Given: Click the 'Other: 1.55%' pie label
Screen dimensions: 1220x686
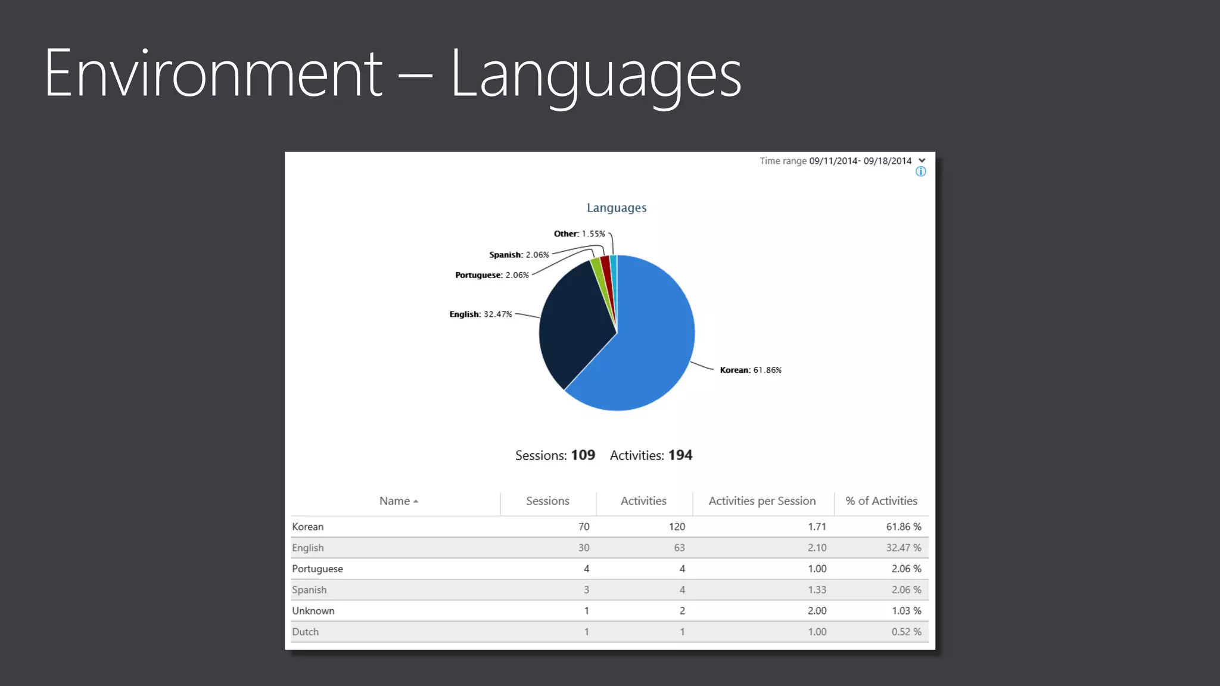Looking at the screenshot, I should [579, 233].
